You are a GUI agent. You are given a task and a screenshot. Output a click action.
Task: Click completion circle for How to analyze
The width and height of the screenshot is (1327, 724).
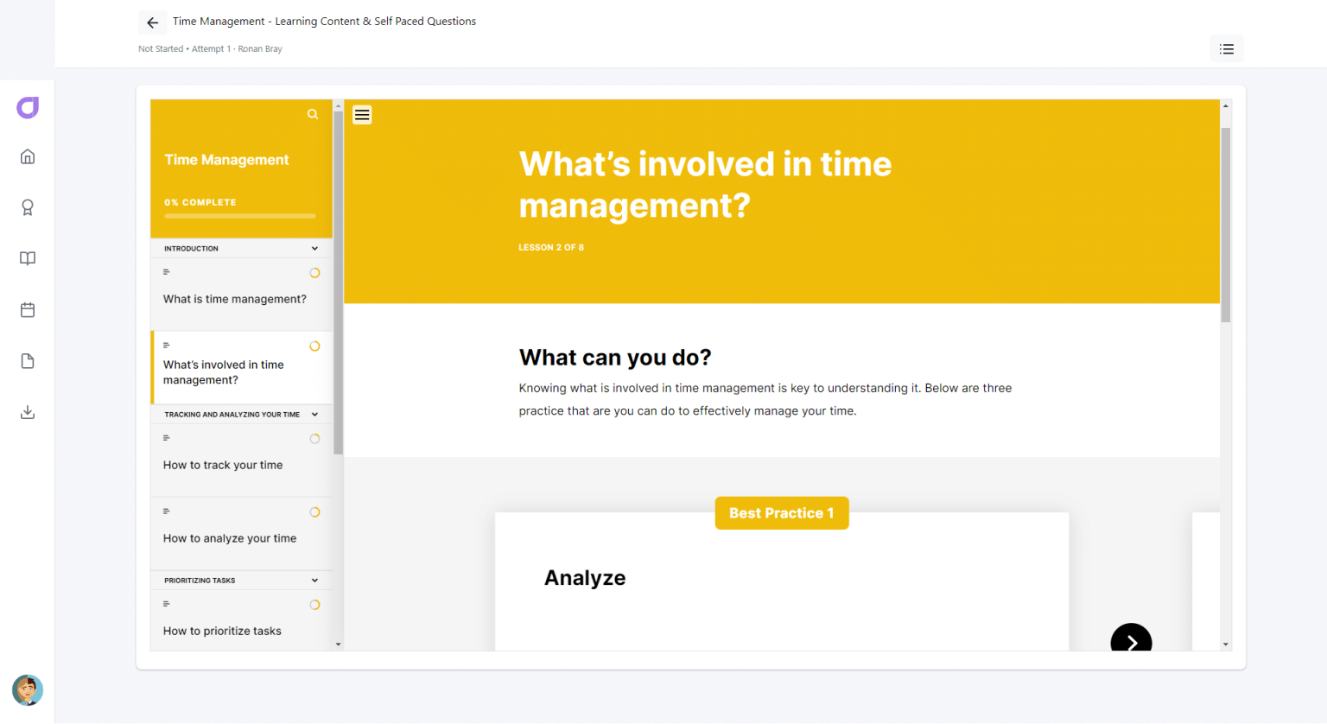(314, 512)
